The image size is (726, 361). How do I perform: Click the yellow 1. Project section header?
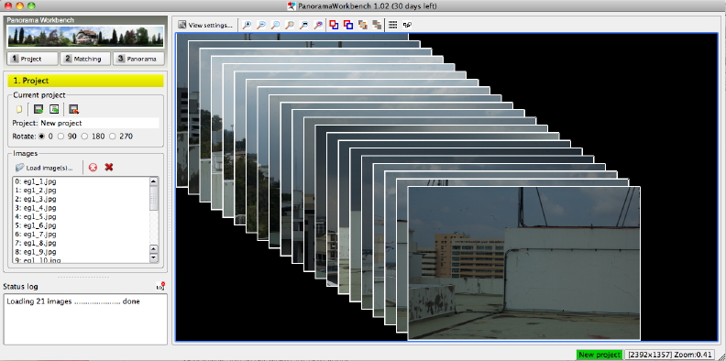85,81
